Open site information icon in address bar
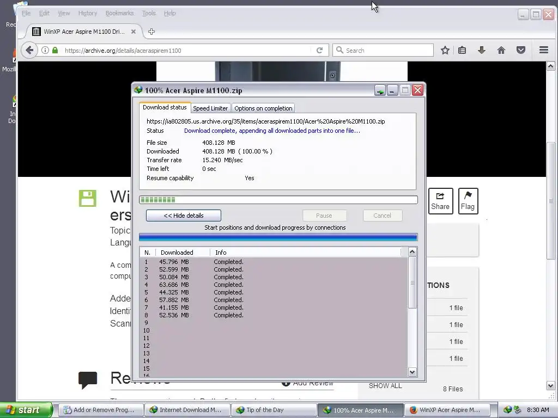 coord(45,50)
